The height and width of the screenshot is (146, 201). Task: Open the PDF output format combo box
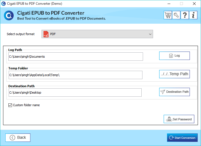[x=97, y=34]
